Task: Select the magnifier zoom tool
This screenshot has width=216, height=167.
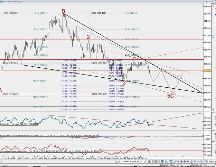Action: [x=175, y=162]
